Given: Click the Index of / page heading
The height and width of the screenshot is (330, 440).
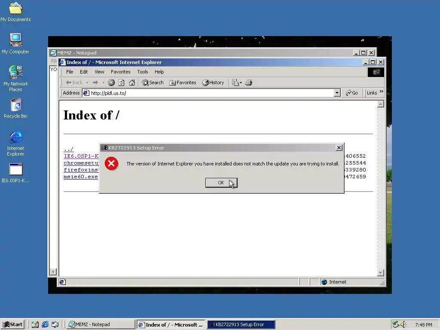Looking at the screenshot, I should point(92,115).
